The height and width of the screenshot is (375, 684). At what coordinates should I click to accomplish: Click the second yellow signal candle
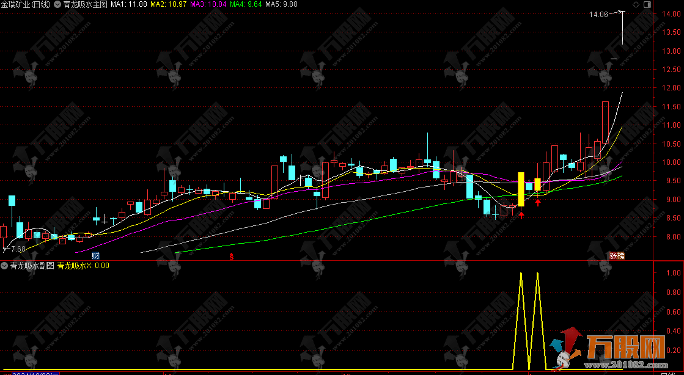pos(537,184)
